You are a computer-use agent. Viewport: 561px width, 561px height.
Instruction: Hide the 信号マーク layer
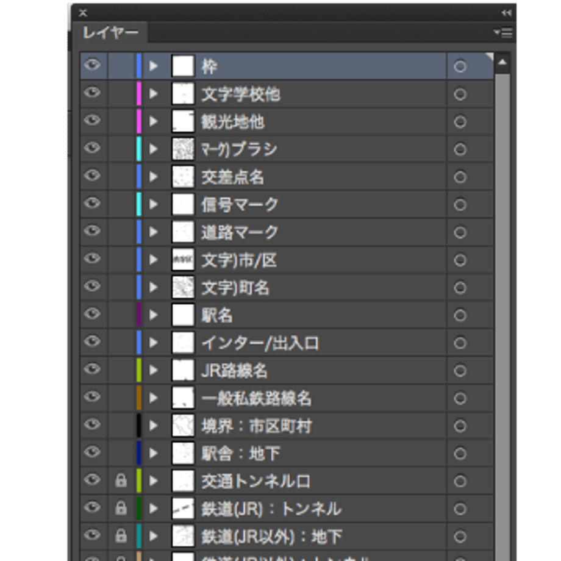[92, 203]
